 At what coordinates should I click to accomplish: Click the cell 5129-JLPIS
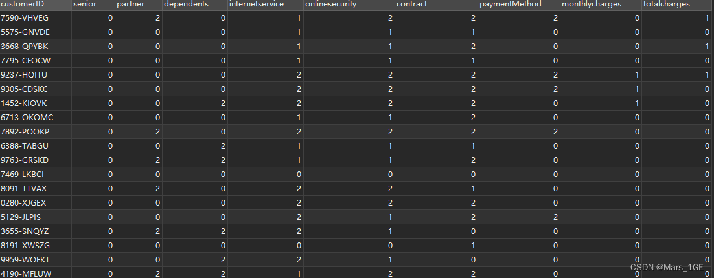pos(36,217)
